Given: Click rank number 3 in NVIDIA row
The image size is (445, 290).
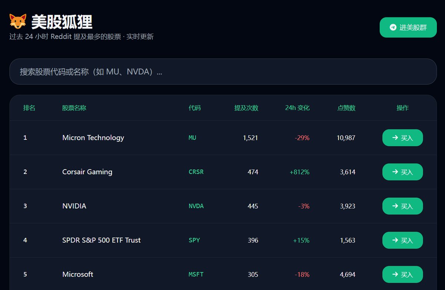Looking at the screenshot, I should pyautogui.click(x=25, y=206).
